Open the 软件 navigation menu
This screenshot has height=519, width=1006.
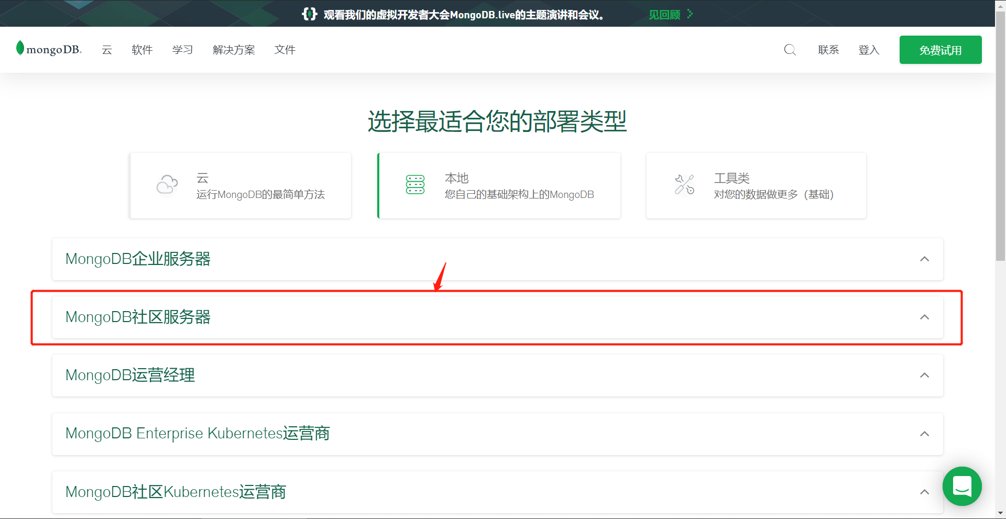point(142,50)
